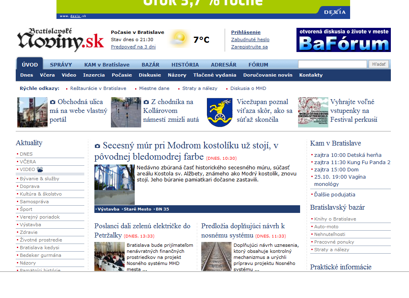Open Doručovanie novín in the submenu
This screenshot has width=409, height=298.
268,75
